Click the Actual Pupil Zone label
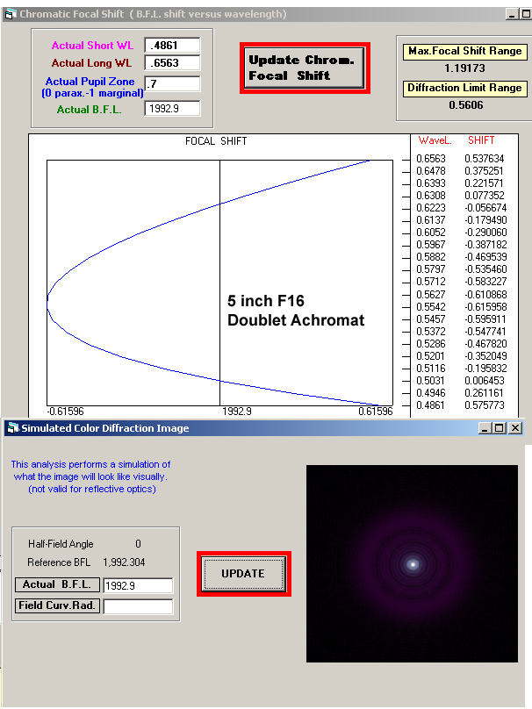 tap(92, 87)
